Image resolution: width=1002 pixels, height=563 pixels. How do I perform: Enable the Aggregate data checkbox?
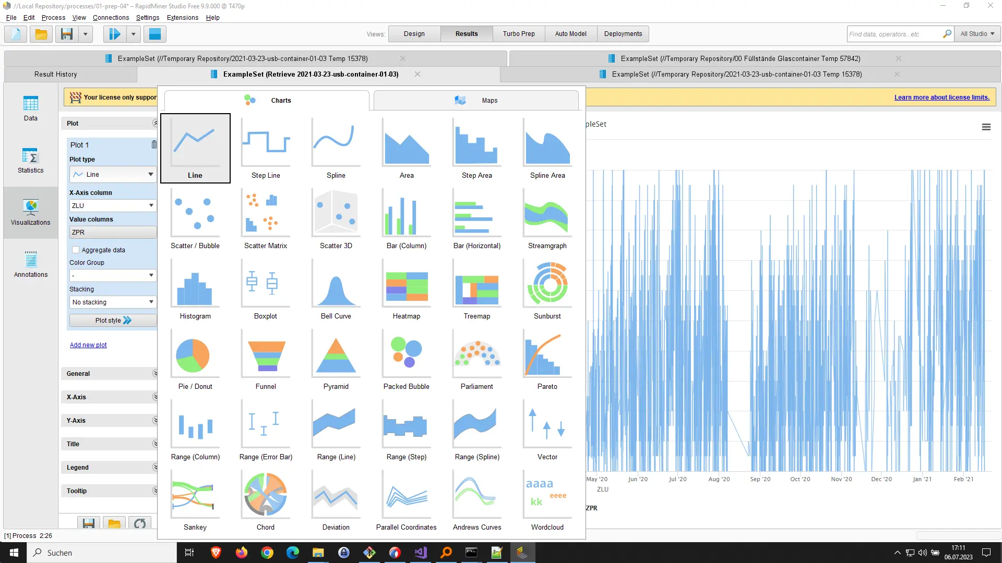click(x=76, y=250)
